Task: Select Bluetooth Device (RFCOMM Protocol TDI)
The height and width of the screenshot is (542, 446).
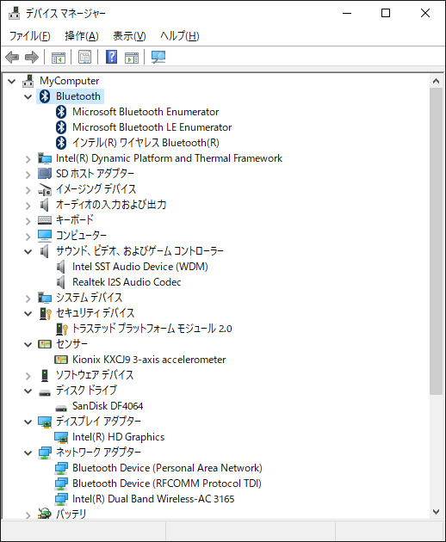Action: pyautogui.click(x=167, y=483)
